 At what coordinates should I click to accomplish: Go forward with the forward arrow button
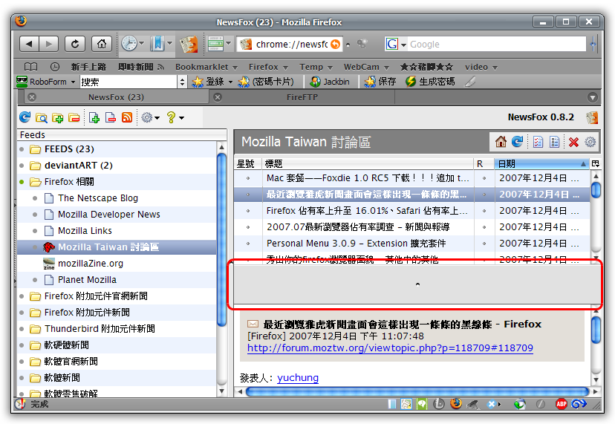coord(48,44)
